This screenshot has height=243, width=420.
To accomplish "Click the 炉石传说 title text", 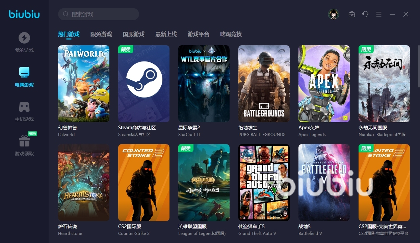I will 68,226.
